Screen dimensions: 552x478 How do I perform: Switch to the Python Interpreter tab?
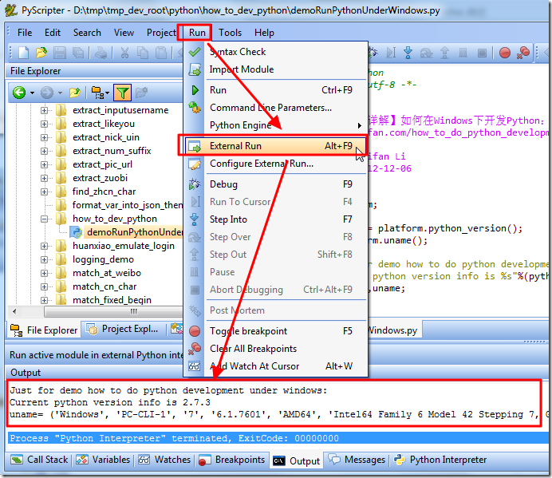tap(440, 460)
